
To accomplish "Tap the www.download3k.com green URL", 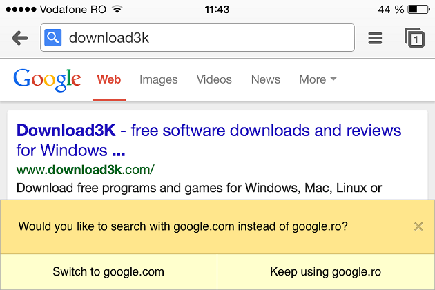I will pos(85,169).
